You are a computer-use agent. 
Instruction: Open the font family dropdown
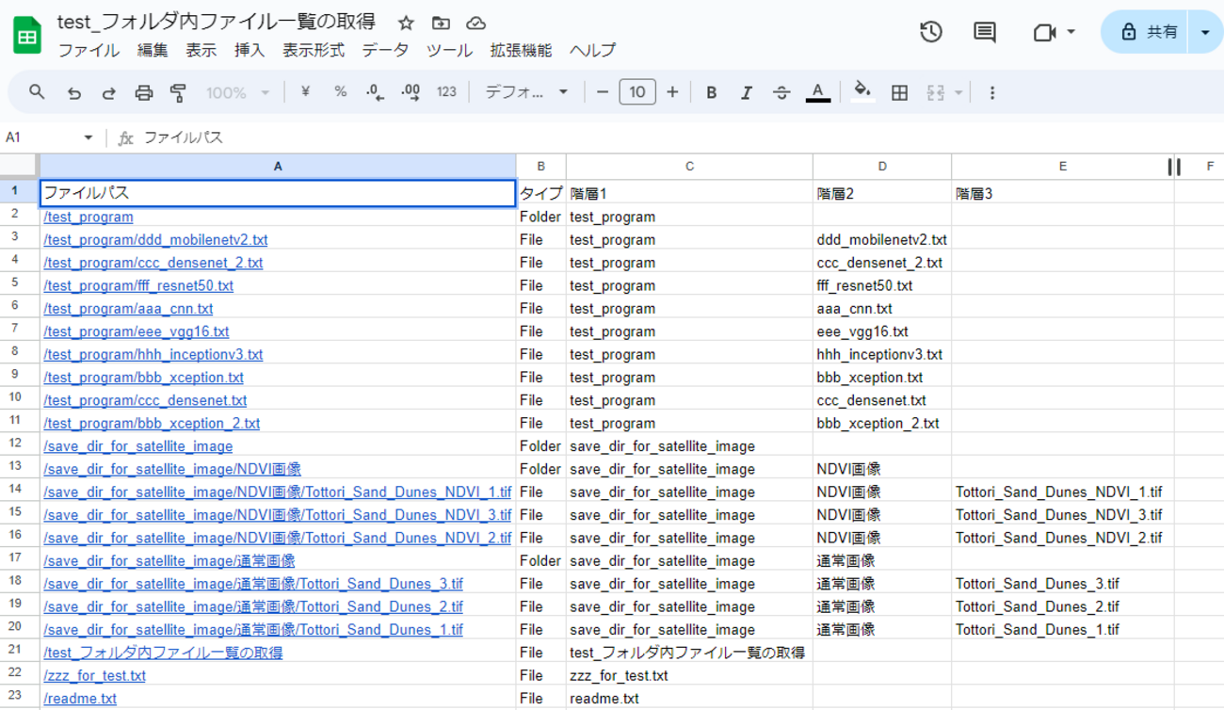click(x=526, y=92)
